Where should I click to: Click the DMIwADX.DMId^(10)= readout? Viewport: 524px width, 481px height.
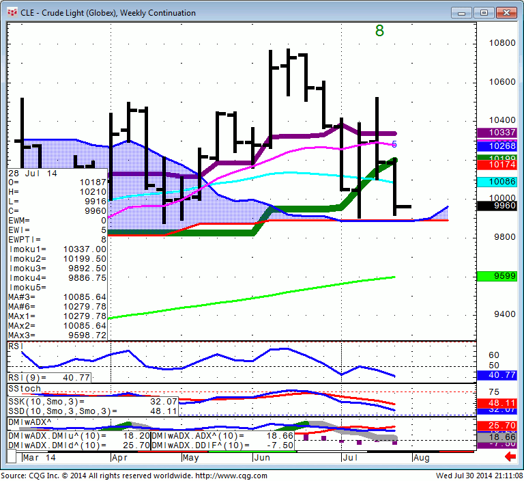tap(79, 445)
